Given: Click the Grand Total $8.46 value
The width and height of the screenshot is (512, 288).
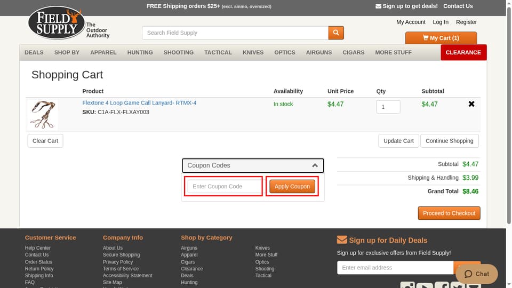Looking at the screenshot, I should [x=470, y=191].
